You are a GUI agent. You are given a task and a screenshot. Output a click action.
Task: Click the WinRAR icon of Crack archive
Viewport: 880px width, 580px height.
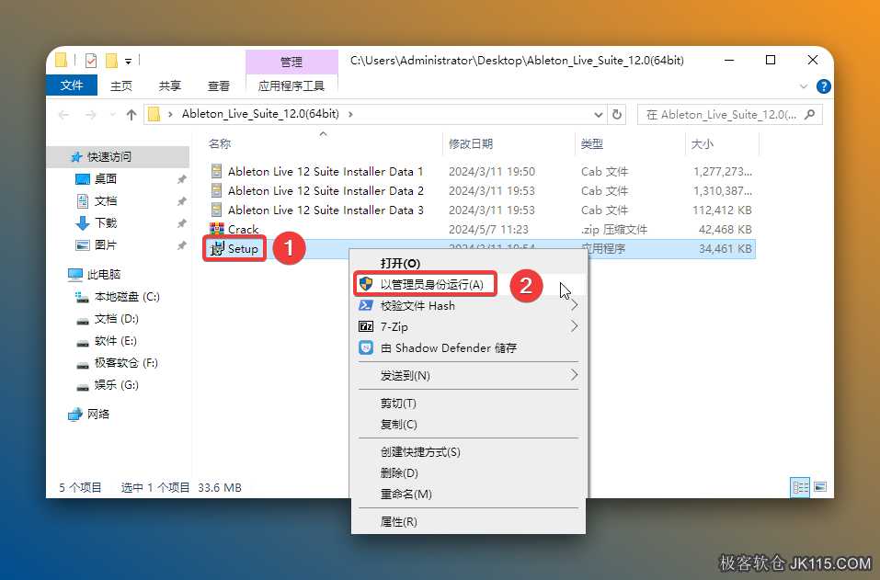[x=217, y=229]
